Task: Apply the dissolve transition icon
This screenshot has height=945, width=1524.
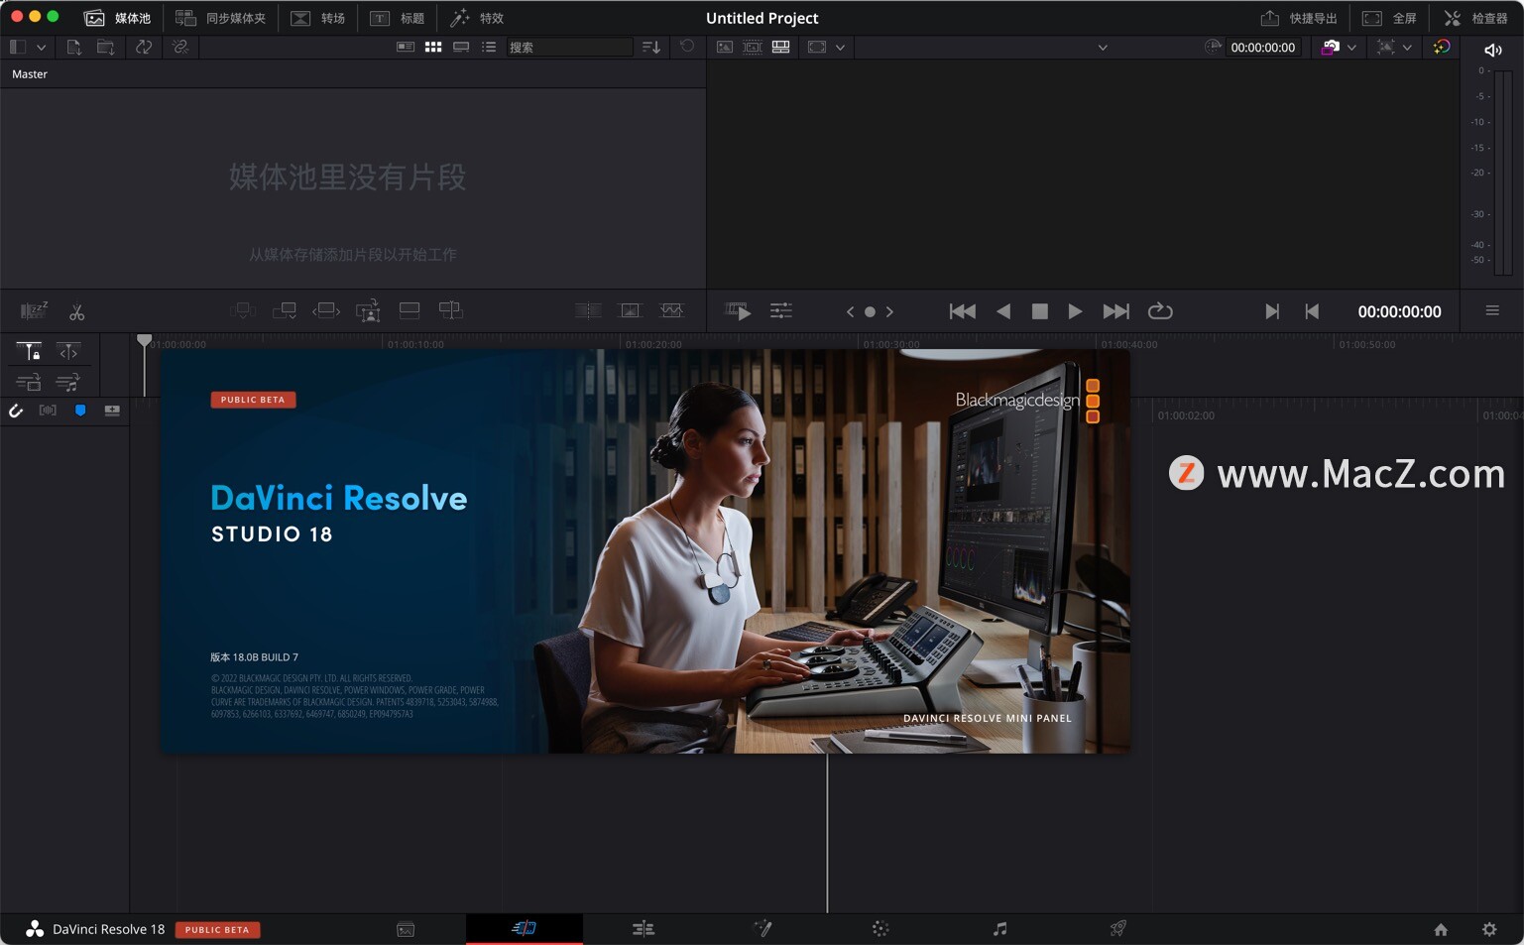Action: click(630, 311)
